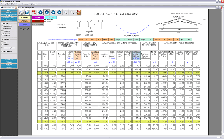This screenshot has width=224, height=139.
Task: Click the STRUMENTI button in the left panel
Action: (x=9, y=60)
